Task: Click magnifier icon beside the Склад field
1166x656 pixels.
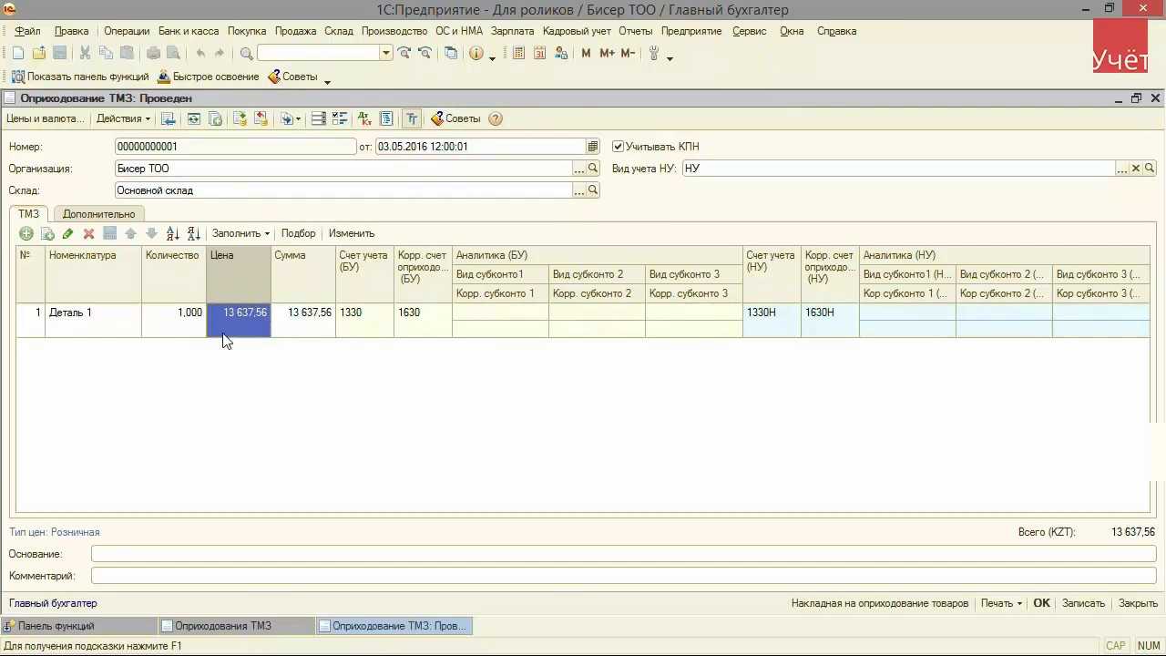Action: point(593,190)
